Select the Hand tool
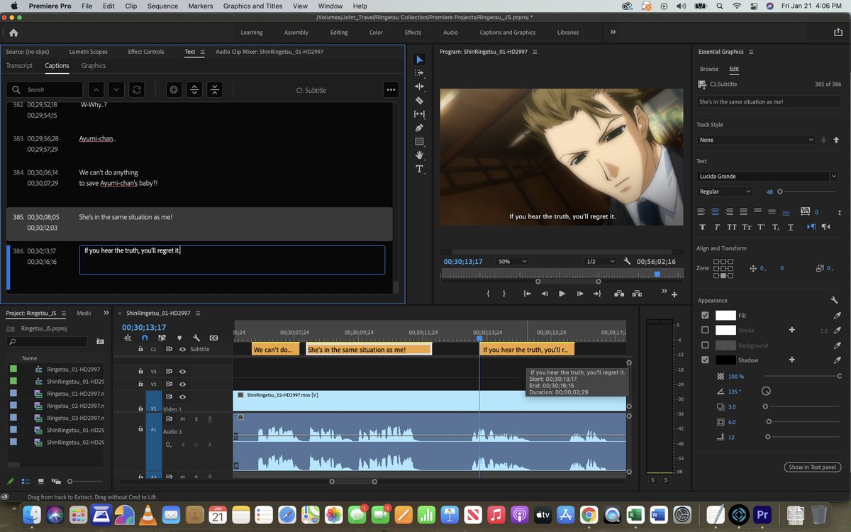Viewport: 851px width, 532px height. click(419, 155)
